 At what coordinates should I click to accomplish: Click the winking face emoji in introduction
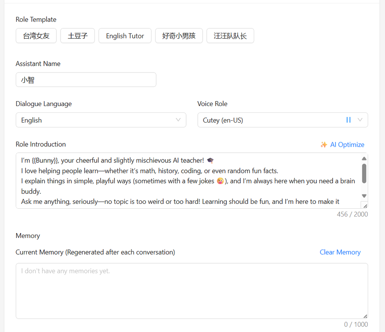(x=220, y=181)
